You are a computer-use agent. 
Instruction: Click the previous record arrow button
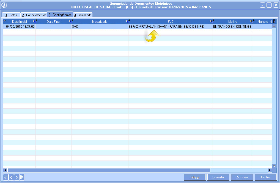[11, 177]
